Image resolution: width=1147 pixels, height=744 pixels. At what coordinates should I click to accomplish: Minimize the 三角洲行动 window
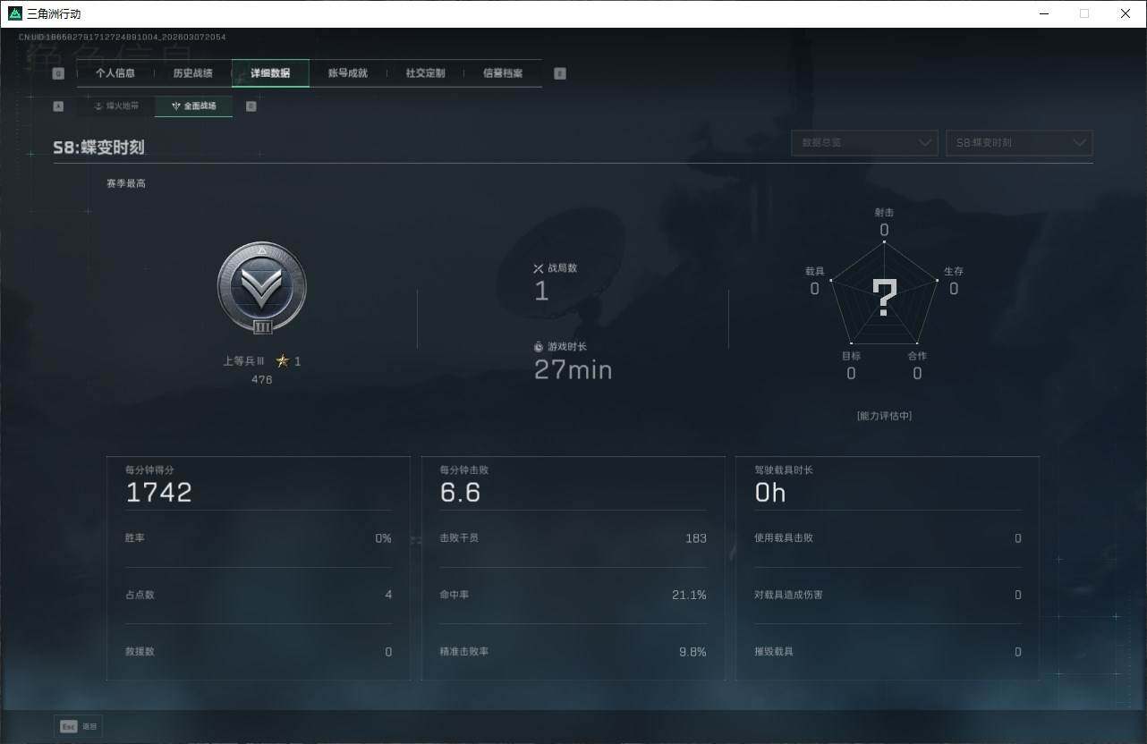[x=1044, y=13]
